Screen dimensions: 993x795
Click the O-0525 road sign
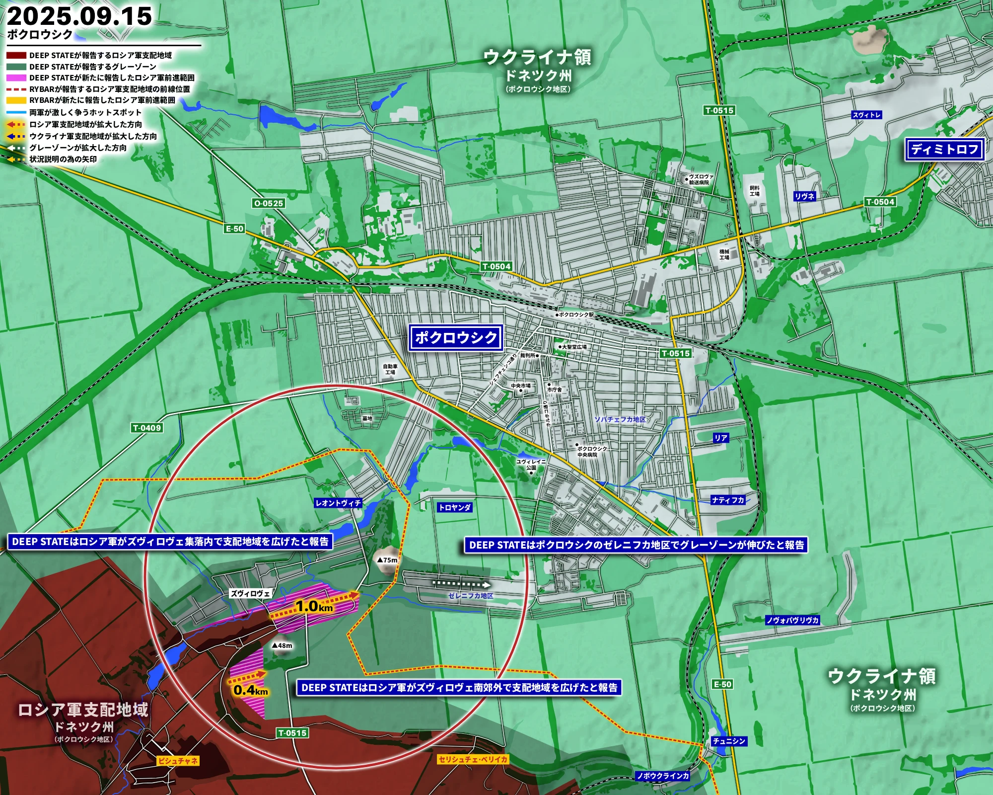coord(269,203)
